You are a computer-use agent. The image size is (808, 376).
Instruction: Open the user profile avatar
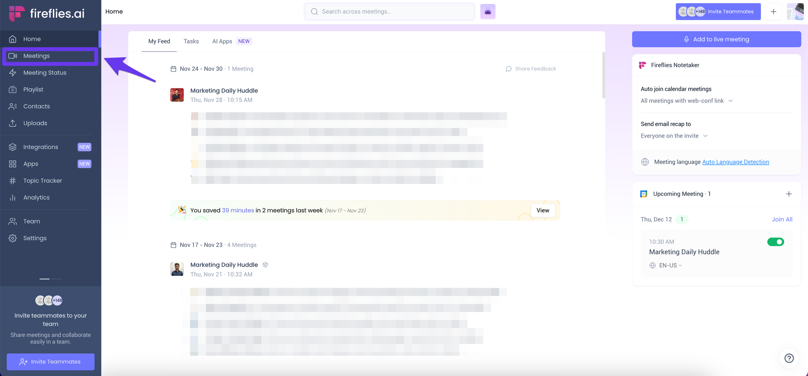click(x=795, y=12)
